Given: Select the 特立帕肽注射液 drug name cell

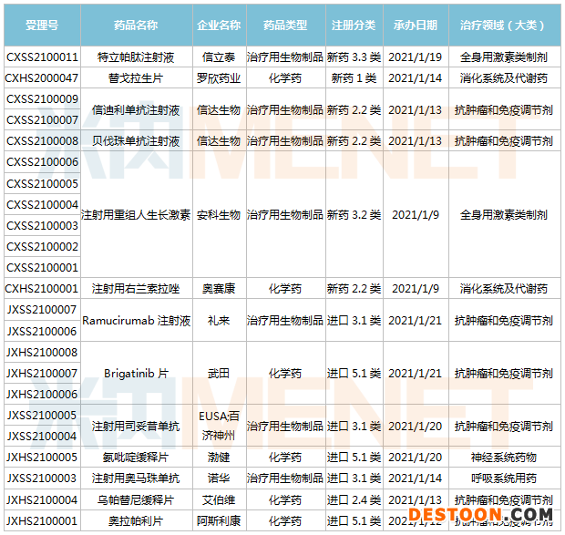Looking at the screenshot, I should (x=136, y=57).
